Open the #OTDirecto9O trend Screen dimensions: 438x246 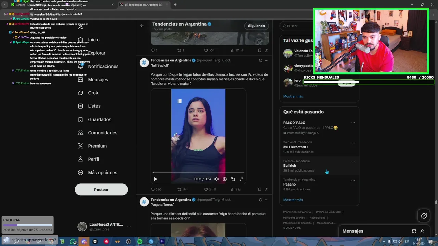[x=319, y=147]
